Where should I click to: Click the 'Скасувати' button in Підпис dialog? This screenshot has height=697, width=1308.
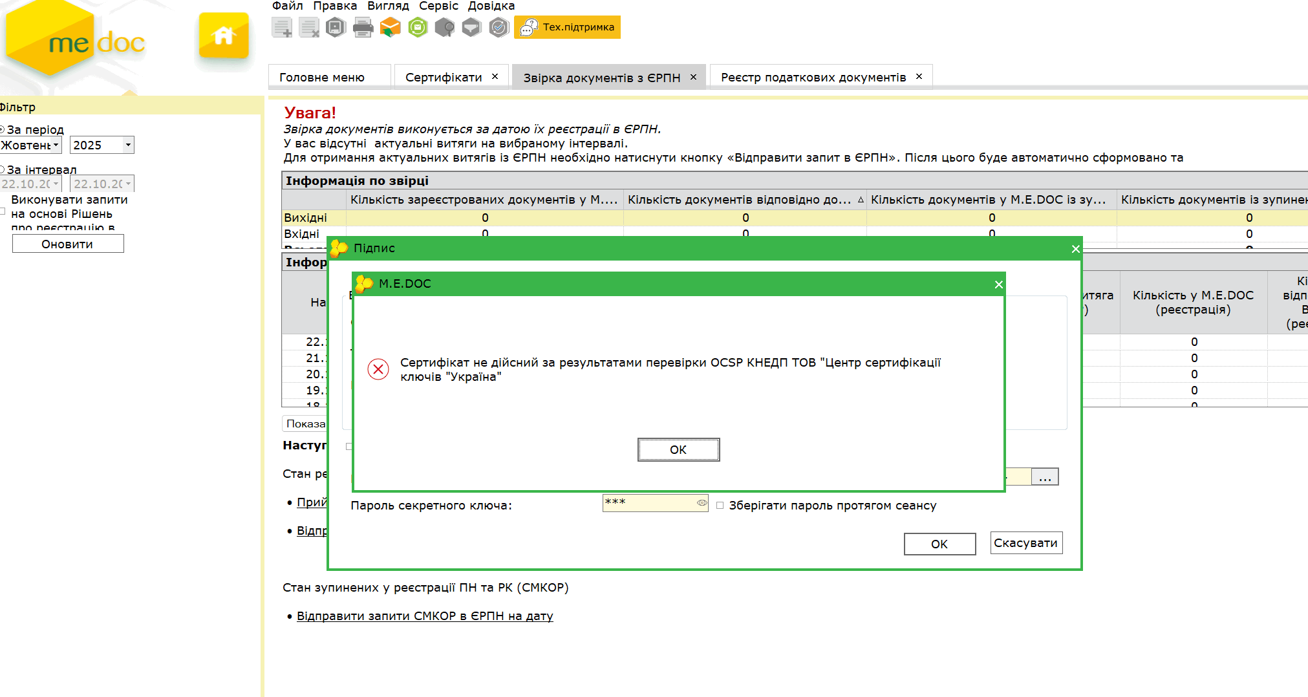[x=1025, y=543]
